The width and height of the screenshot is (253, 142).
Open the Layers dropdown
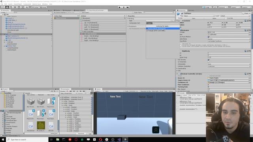click(x=235, y=7)
